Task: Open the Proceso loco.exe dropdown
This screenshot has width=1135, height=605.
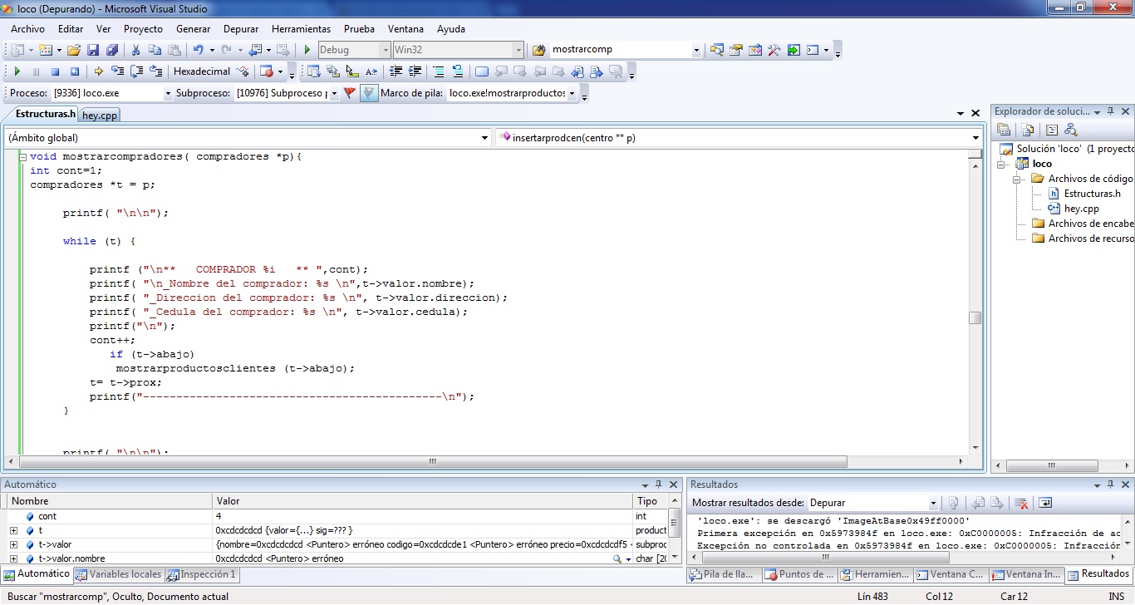Action: [x=168, y=94]
